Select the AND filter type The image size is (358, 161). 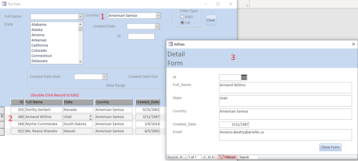[182, 17]
